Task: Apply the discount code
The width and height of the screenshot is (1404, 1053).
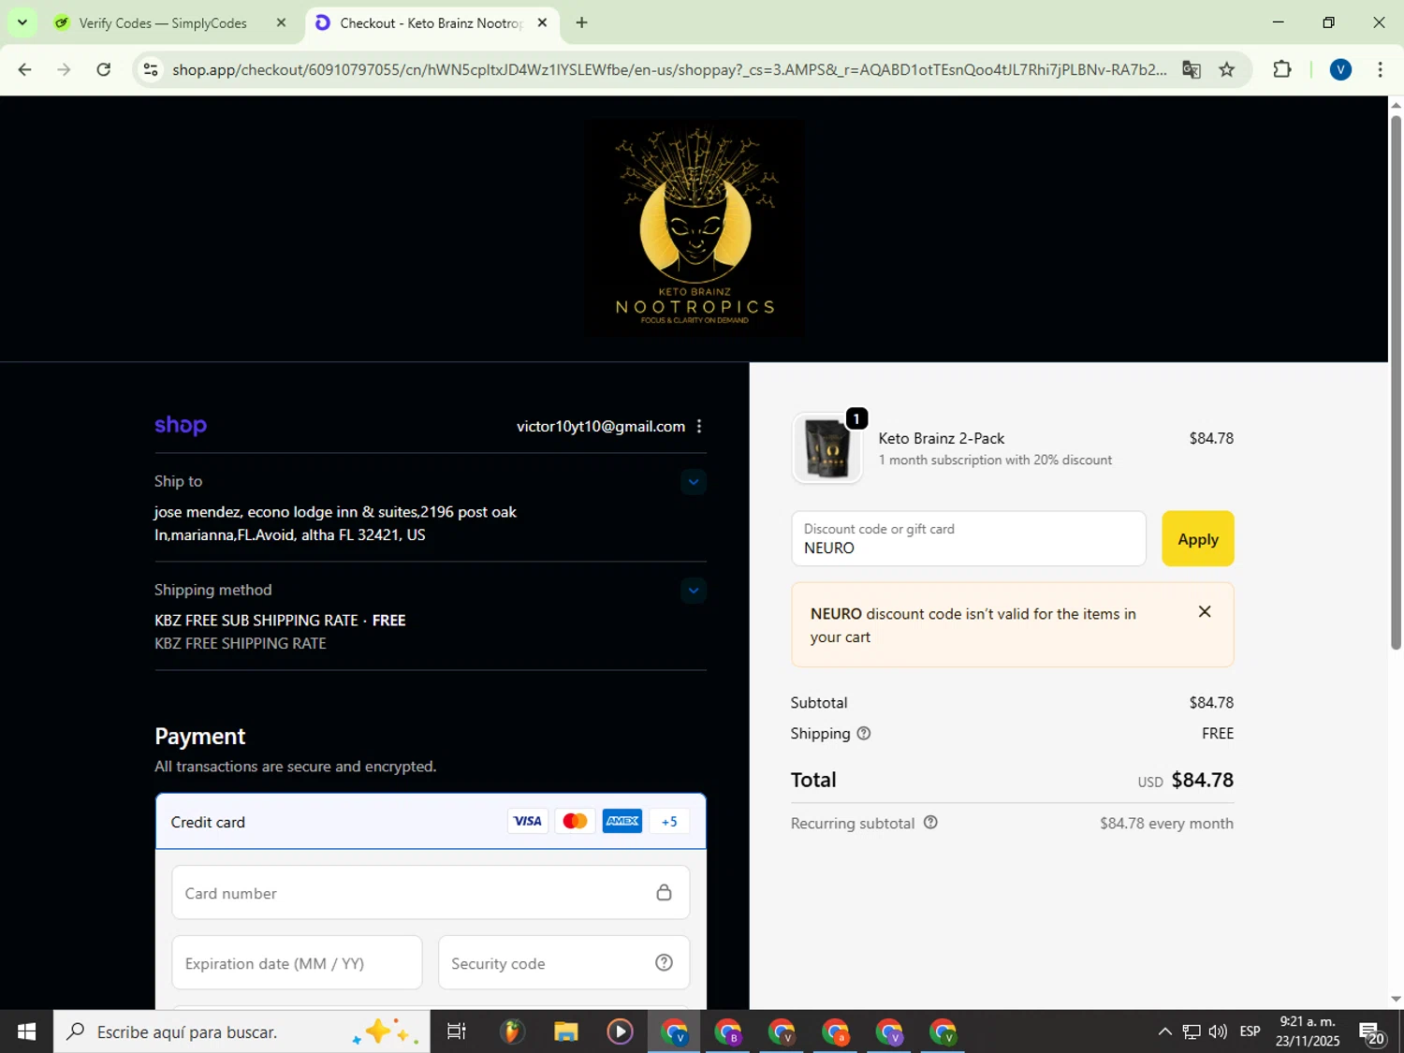Action: (x=1197, y=539)
